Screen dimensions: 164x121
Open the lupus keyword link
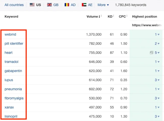[x=9, y=80]
